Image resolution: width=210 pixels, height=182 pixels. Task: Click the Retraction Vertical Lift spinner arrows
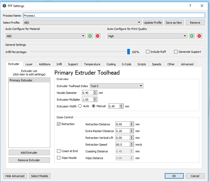[132, 138]
